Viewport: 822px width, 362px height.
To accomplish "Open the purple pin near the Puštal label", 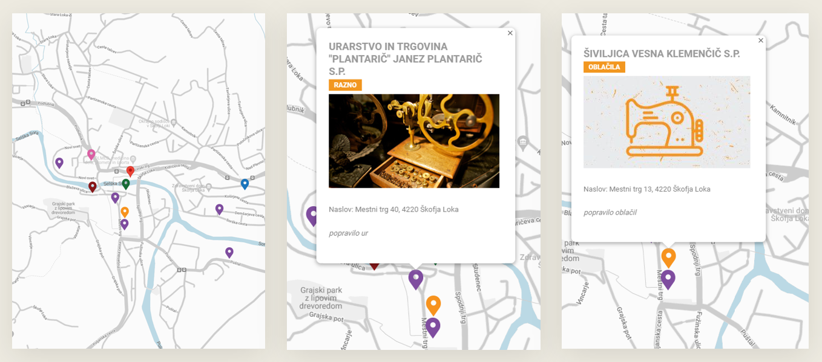I will tap(229, 253).
